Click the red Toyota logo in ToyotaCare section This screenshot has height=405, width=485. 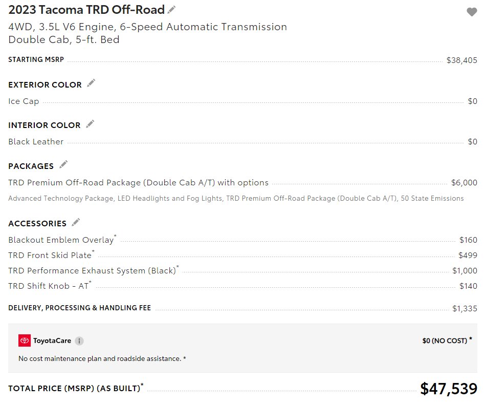click(25, 340)
